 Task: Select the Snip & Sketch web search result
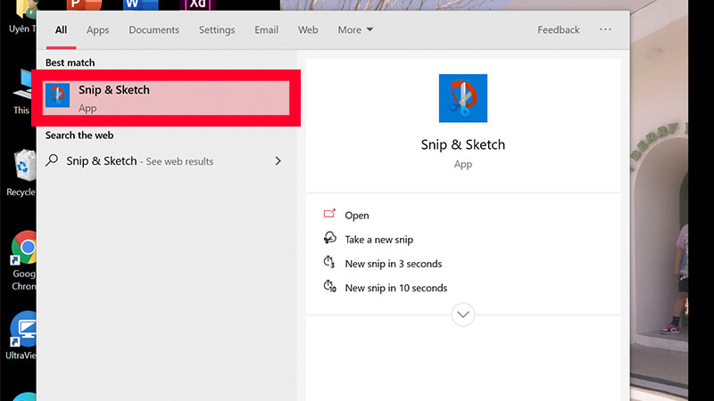pos(140,161)
